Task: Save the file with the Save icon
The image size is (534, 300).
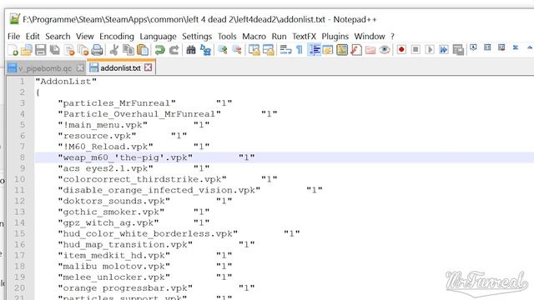Action: click(41, 50)
